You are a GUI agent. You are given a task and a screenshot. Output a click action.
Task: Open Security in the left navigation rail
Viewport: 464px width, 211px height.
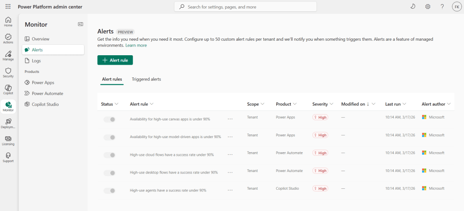(8, 72)
